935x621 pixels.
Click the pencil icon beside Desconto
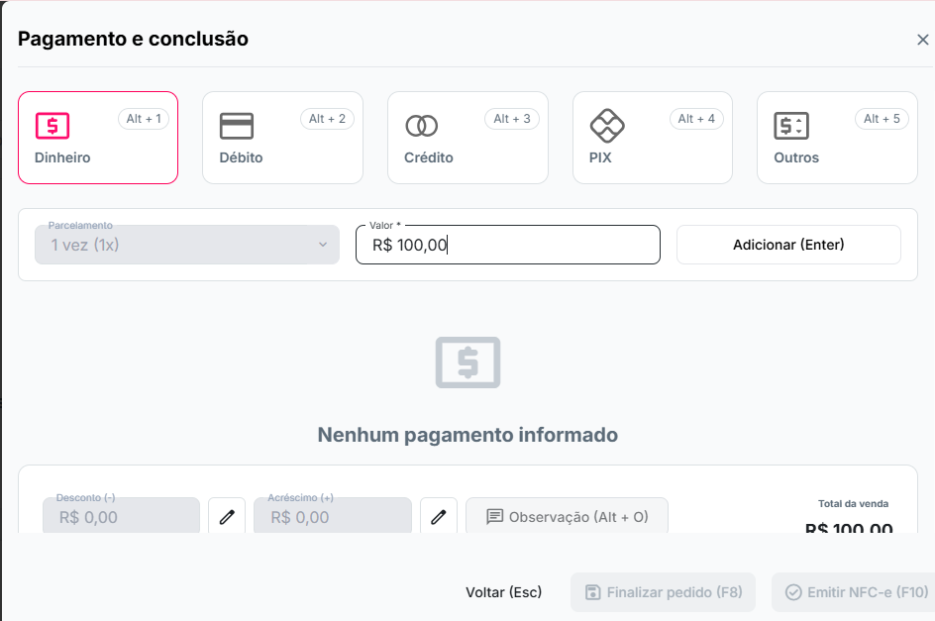coord(227,515)
